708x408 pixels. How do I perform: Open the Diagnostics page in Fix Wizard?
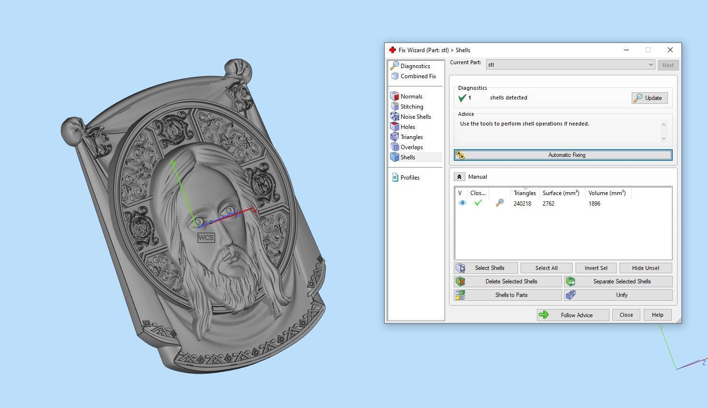click(x=410, y=66)
